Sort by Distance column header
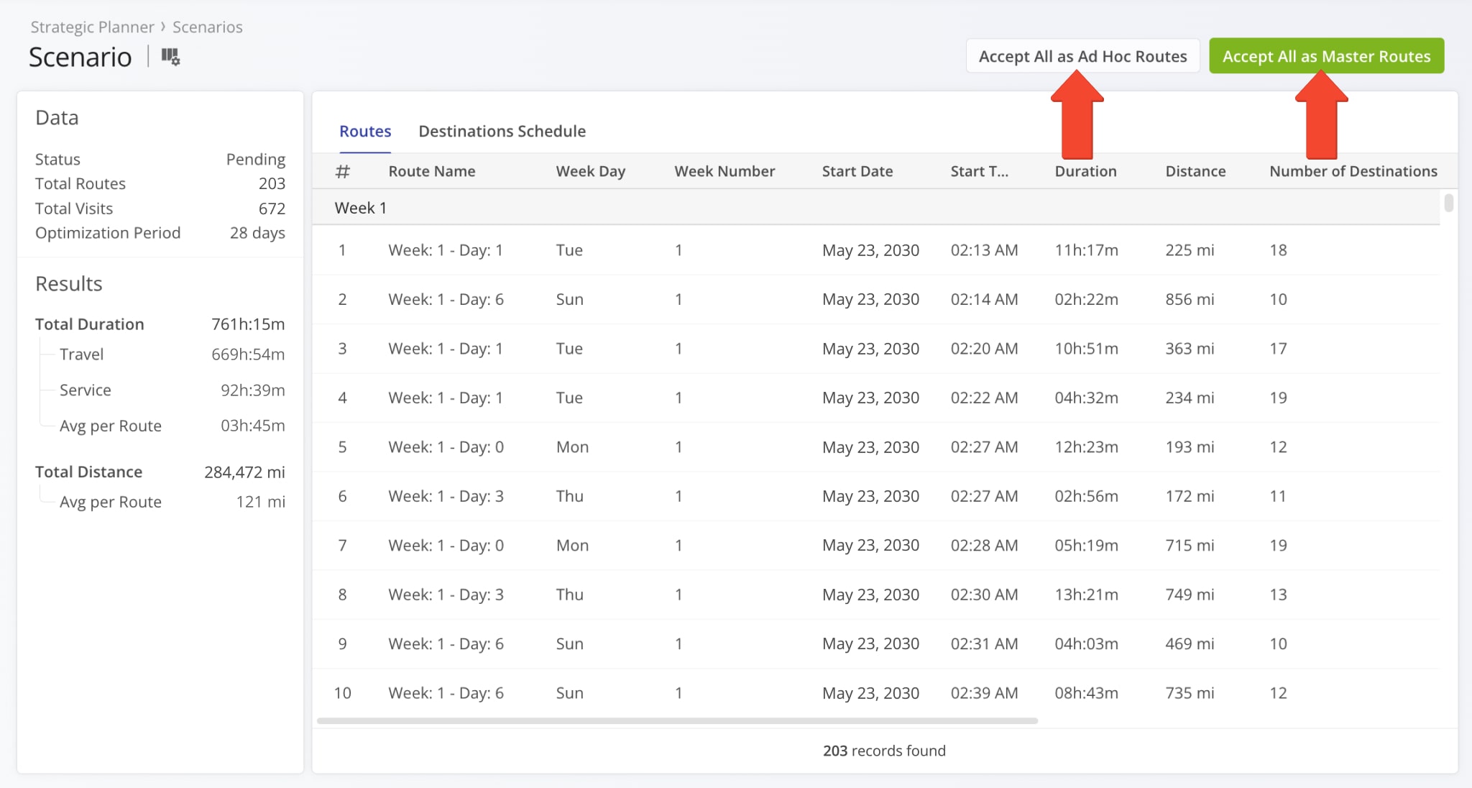1472x788 pixels. pos(1195,171)
